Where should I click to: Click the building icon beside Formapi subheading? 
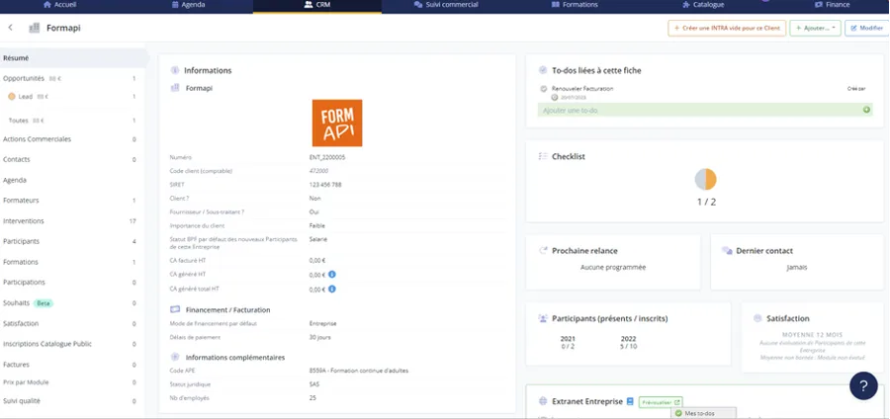coord(175,88)
